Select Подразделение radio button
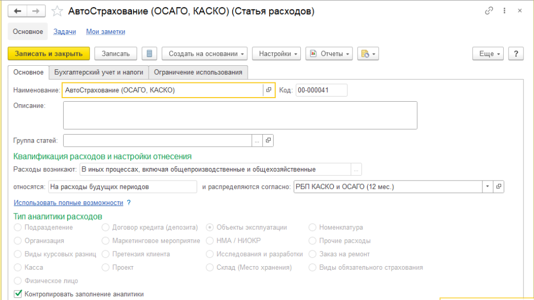This screenshot has width=534, height=300. (x=18, y=227)
